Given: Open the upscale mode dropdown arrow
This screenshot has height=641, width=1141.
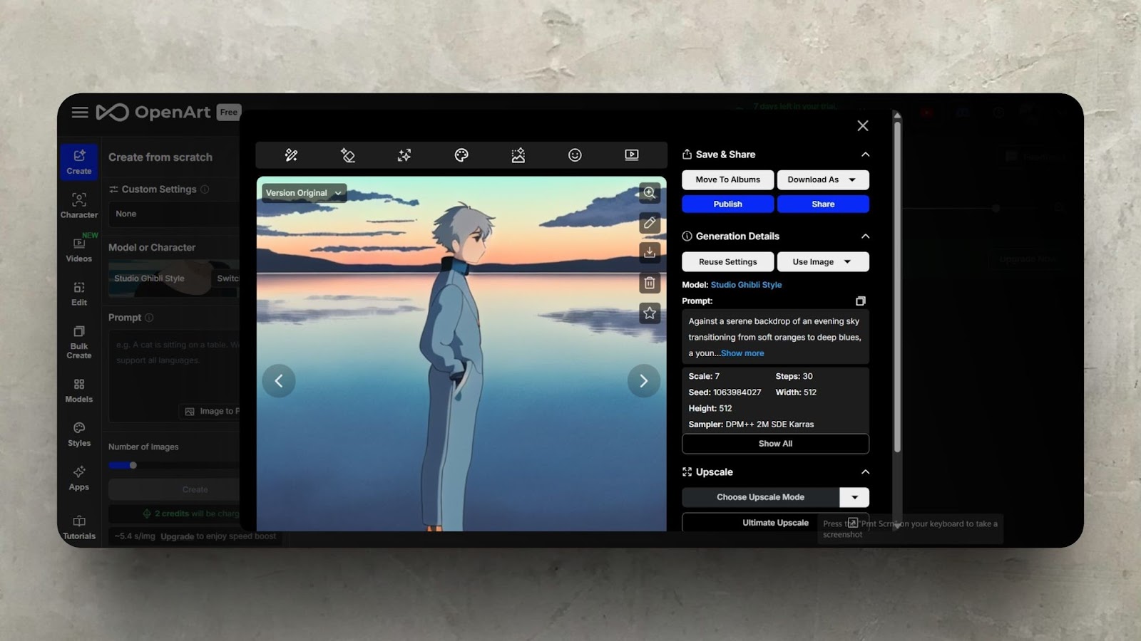Looking at the screenshot, I should click(854, 497).
